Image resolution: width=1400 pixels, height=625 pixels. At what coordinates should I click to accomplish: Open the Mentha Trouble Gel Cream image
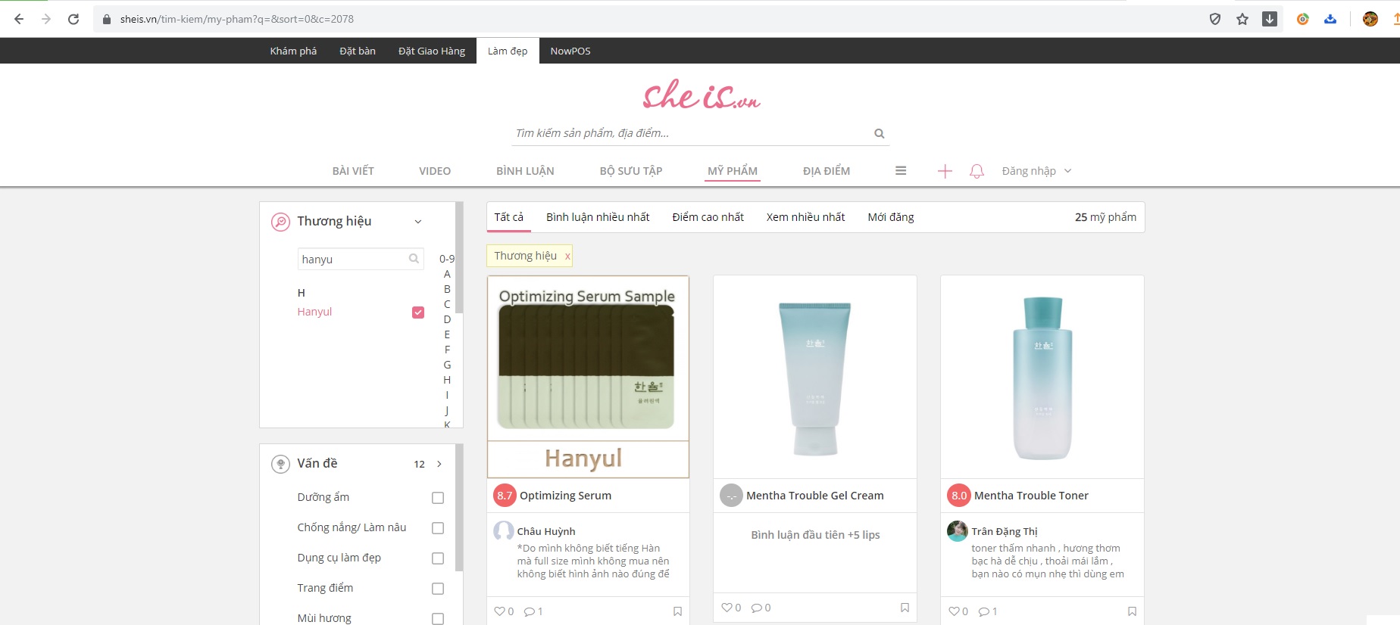pos(815,377)
